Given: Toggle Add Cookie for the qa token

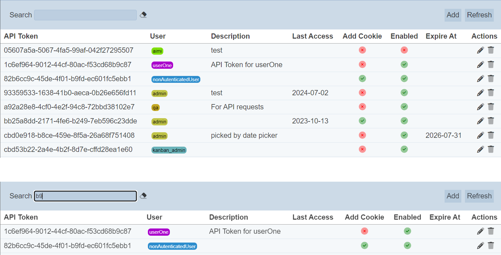Looking at the screenshot, I should coord(362,107).
